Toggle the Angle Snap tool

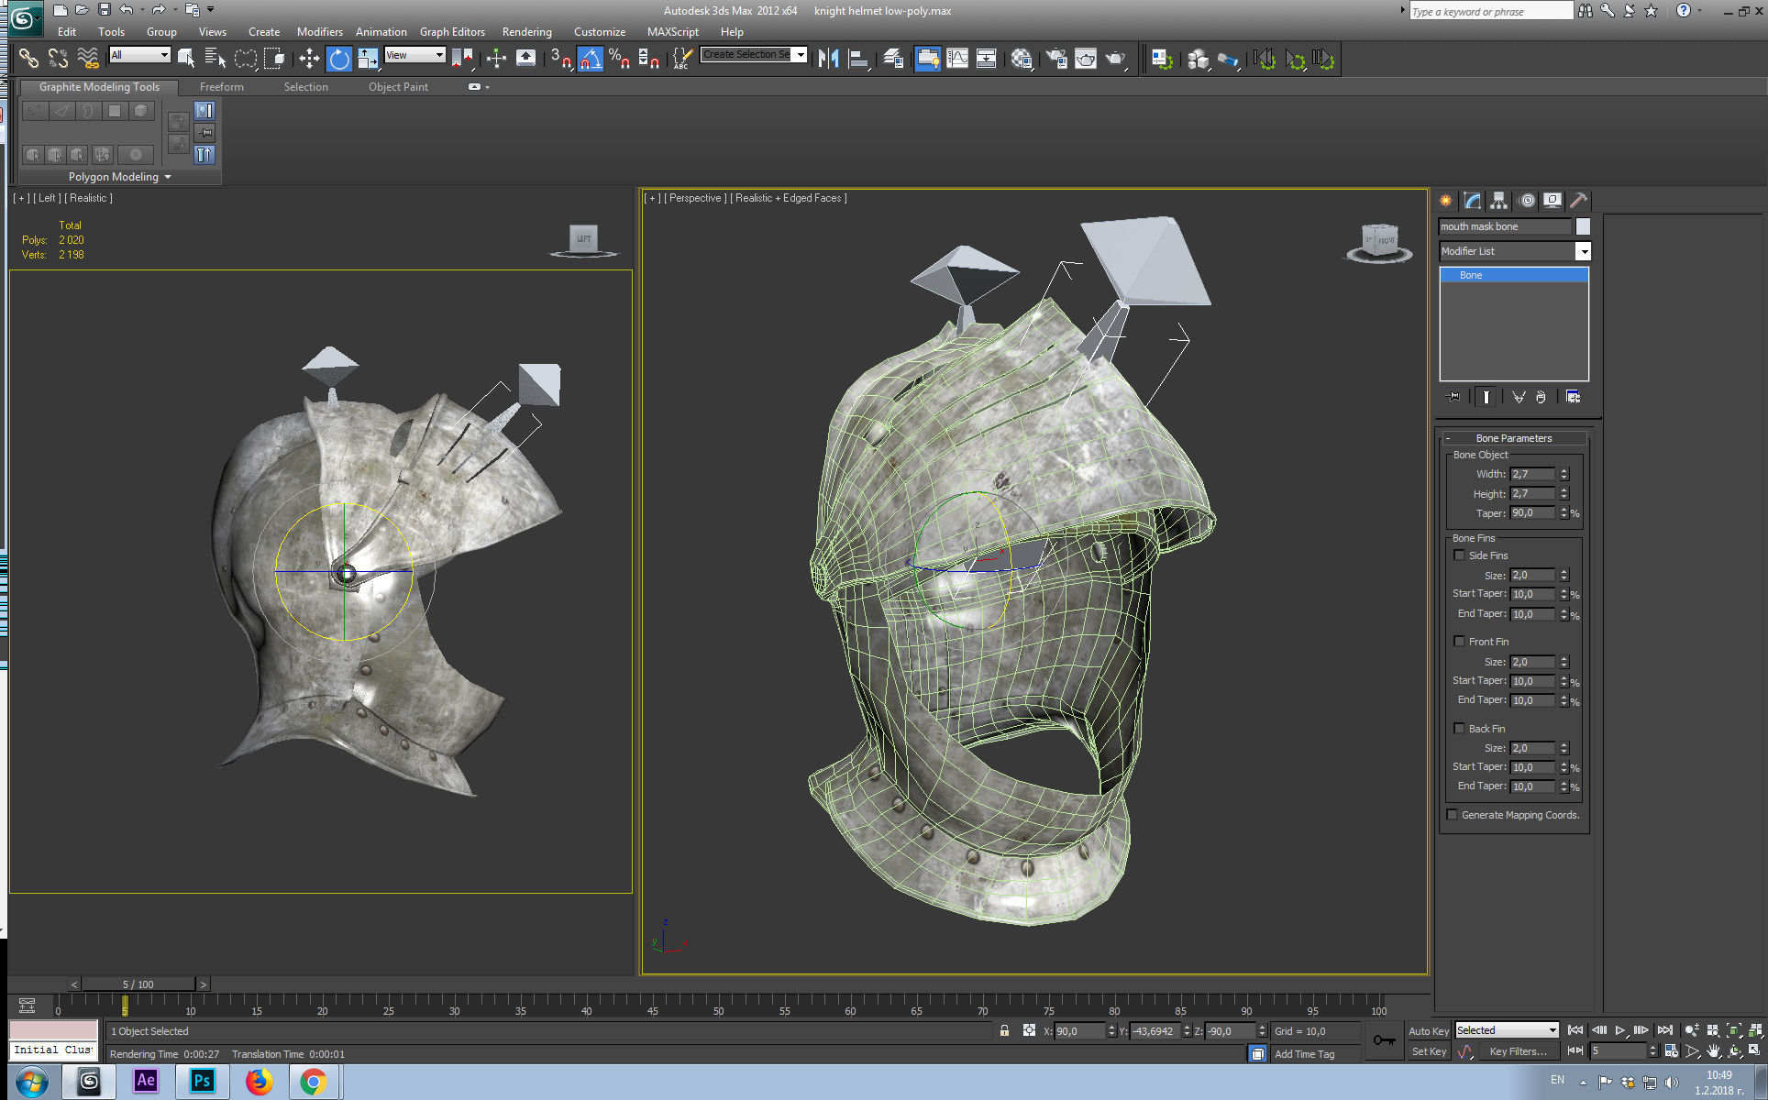pyautogui.click(x=591, y=59)
